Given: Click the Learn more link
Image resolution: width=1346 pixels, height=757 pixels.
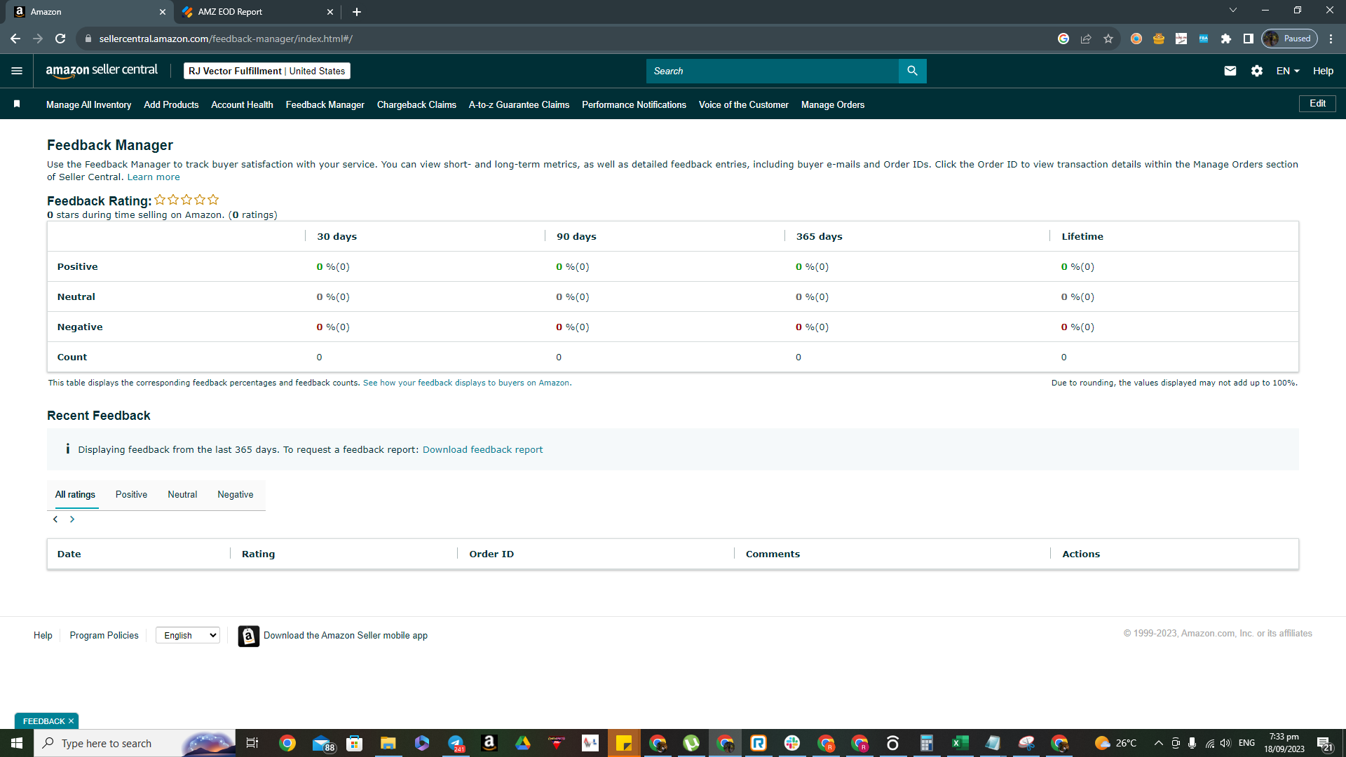Looking at the screenshot, I should (154, 177).
